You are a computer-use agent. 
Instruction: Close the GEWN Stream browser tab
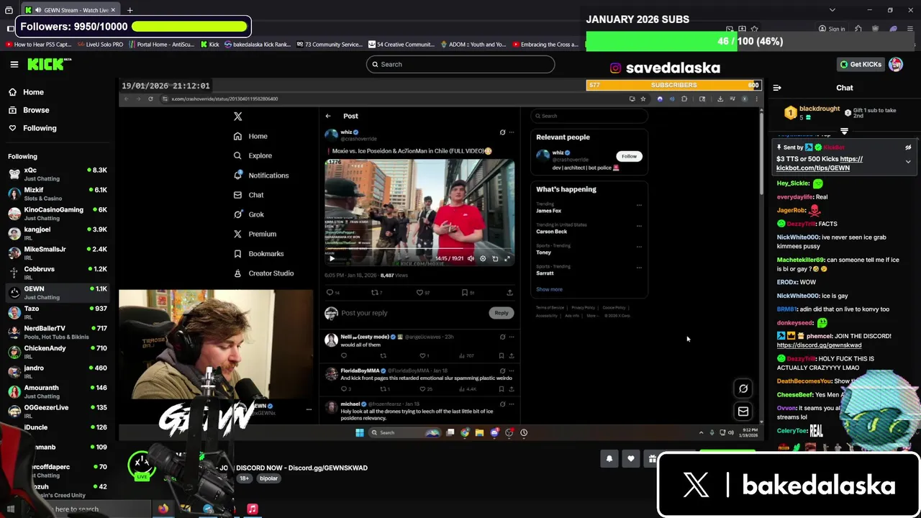[113, 10]
